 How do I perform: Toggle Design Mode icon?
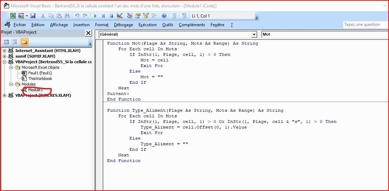120,16
